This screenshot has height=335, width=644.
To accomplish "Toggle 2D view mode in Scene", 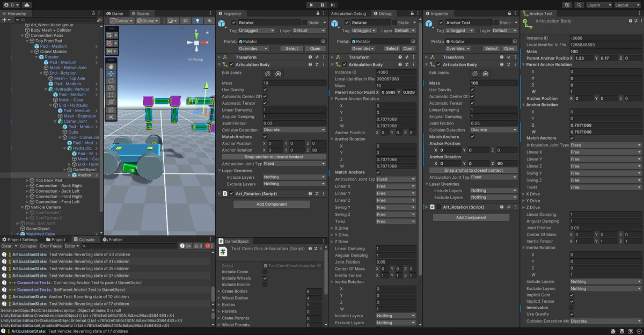I will coord(185,20).
